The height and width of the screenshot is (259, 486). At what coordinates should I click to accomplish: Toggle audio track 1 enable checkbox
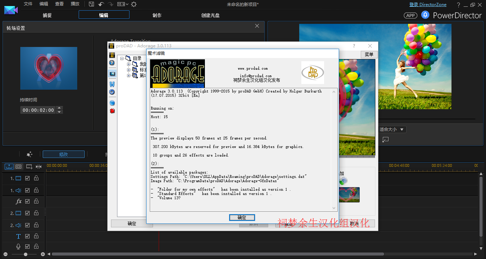pyautogui.click(x=27, y=190)
